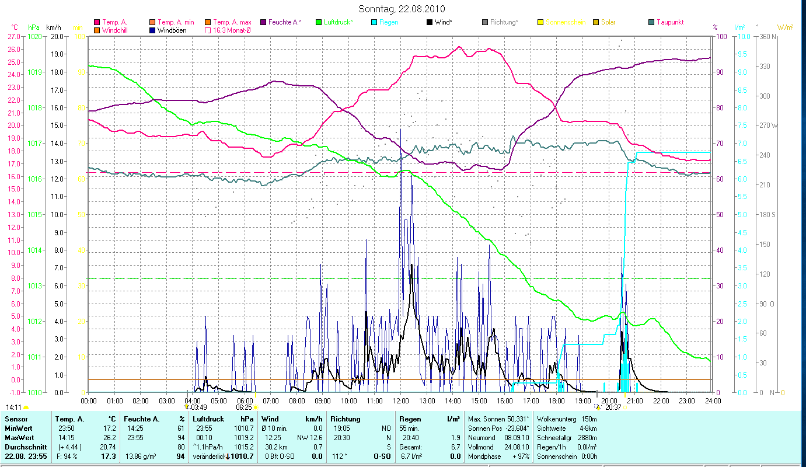This screenshot has height=467, width=806.
Task: Click the green Luftdruck legend swatch
Action: coord(319,22)
